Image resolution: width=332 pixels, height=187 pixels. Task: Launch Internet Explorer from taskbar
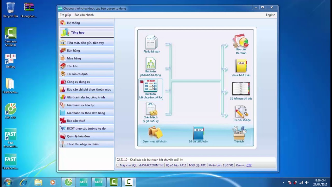coord(24,182)
